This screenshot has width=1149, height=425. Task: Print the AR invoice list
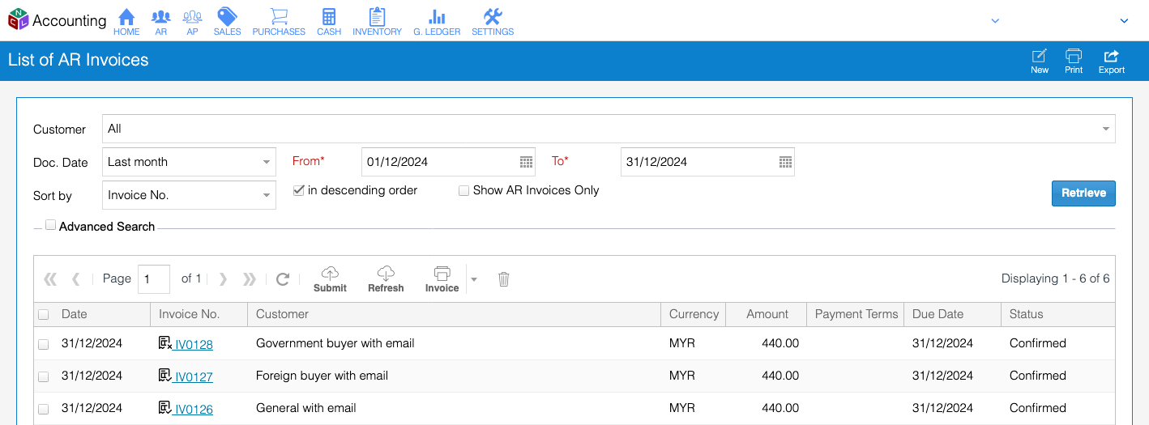(1074, 62)
